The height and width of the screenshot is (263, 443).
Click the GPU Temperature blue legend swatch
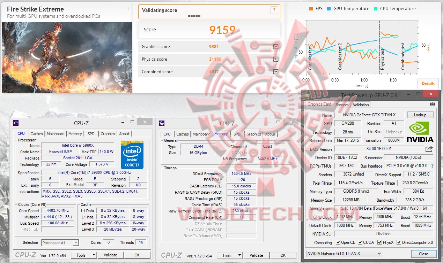329,9
